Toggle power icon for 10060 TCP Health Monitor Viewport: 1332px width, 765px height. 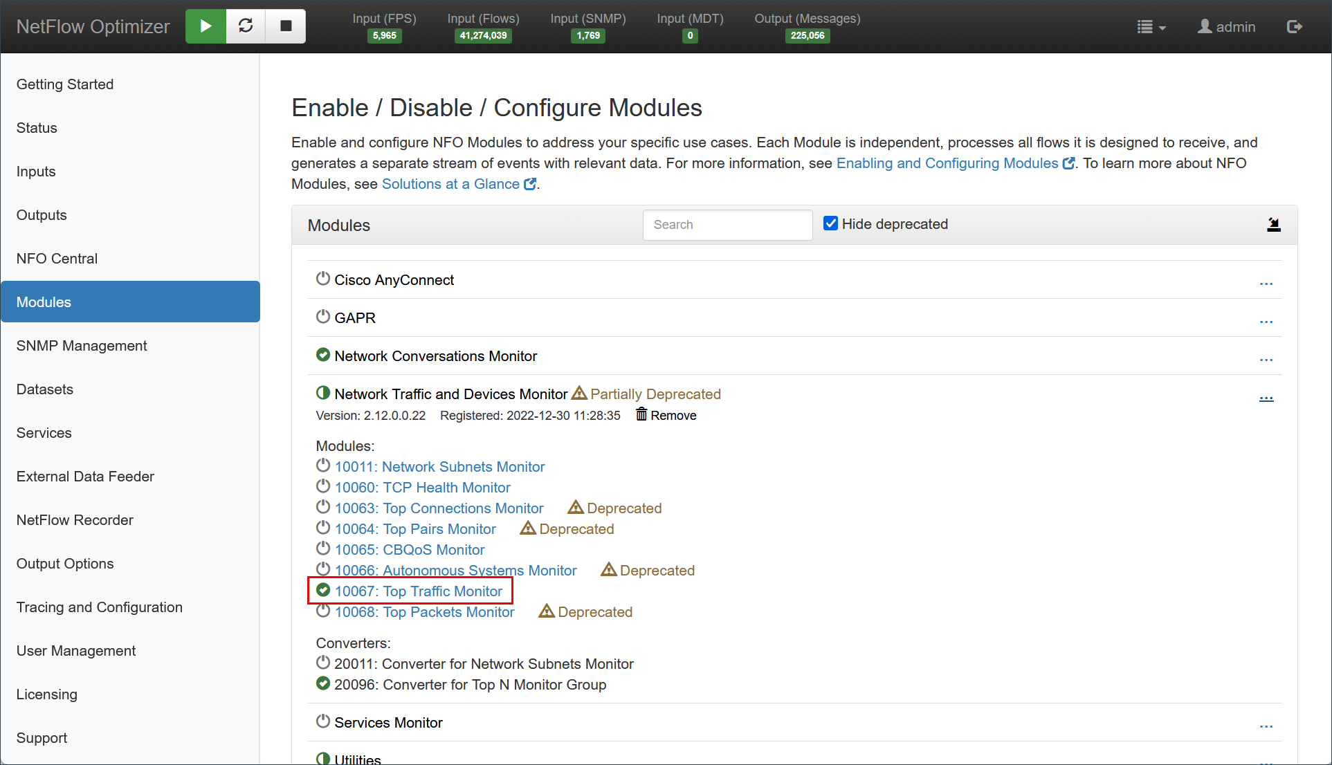pos(322,486)
